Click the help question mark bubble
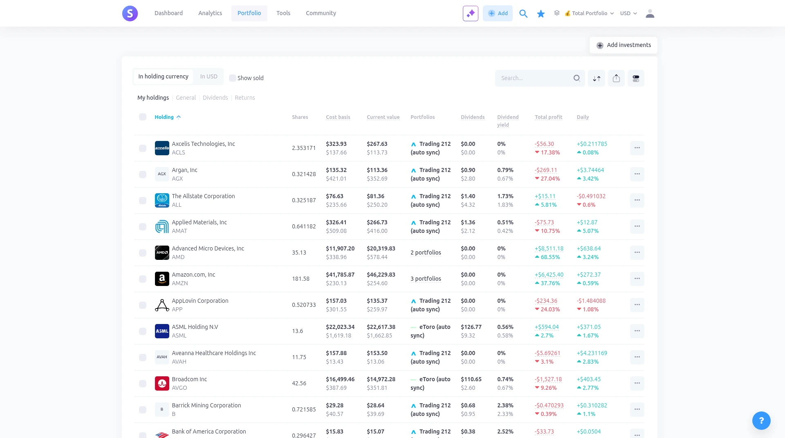 (x=761, y=420)
